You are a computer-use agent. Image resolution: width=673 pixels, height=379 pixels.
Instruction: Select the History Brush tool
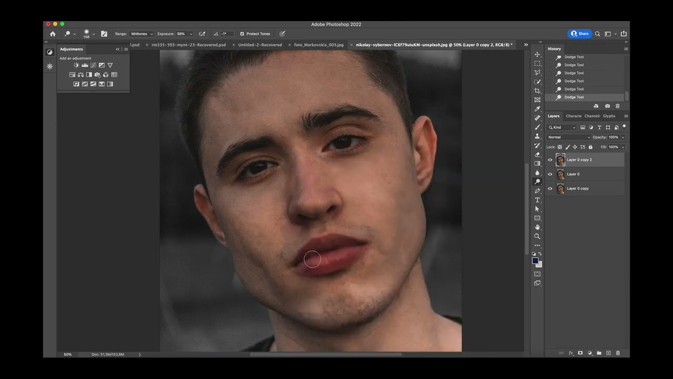[537, 145]
